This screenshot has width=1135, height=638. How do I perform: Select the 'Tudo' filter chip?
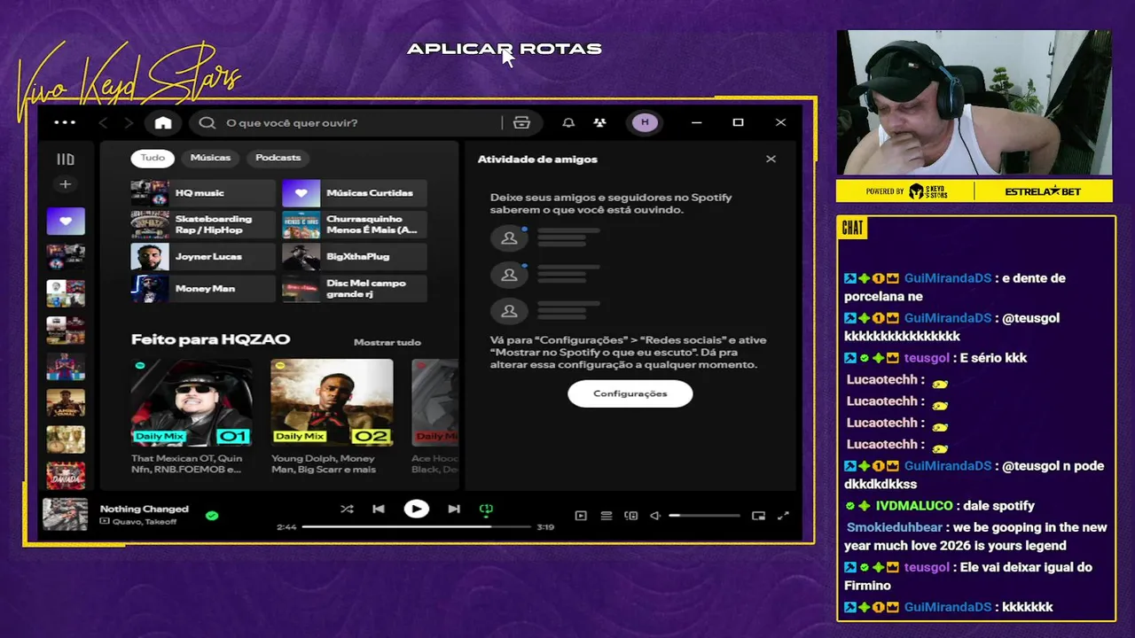pos(153,158)
